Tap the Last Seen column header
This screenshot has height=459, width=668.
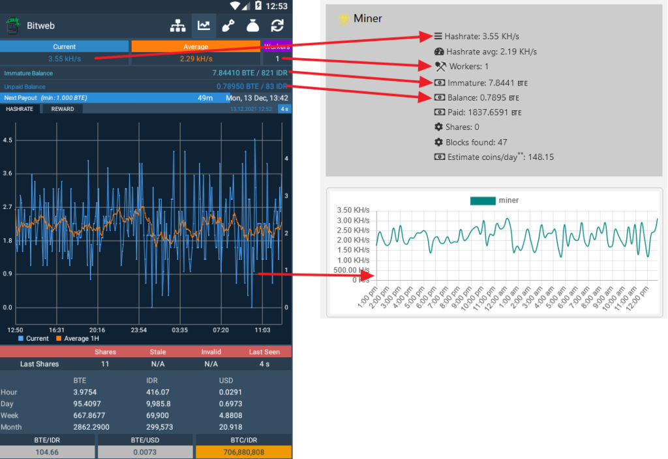point(264,352)
